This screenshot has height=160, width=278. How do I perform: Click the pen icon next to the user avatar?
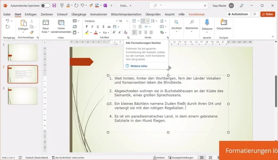(x=241, y=6)
